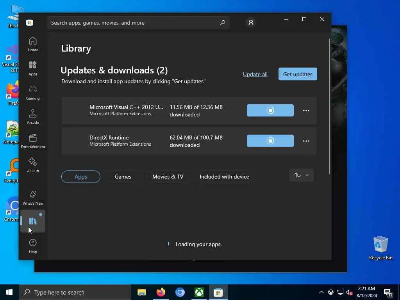Expand the sort order dropdown
Screen dimensions: 400x300
[x=302, y=175]
